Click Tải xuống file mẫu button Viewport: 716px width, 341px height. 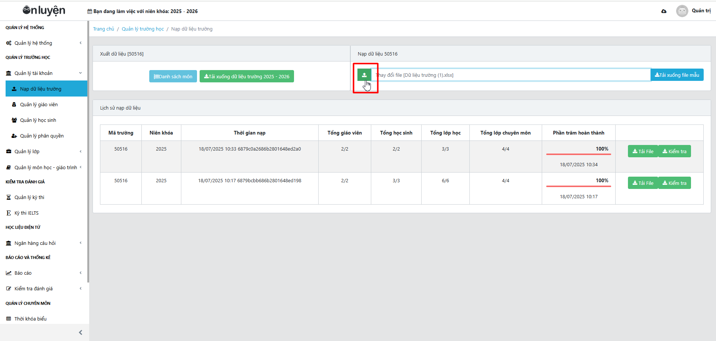point(677,75)
